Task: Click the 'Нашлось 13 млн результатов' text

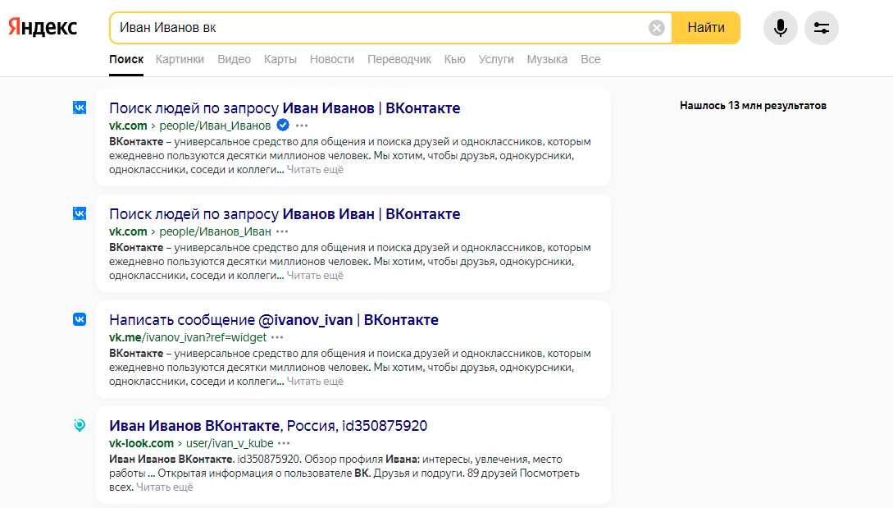Action: click(753, 106)
